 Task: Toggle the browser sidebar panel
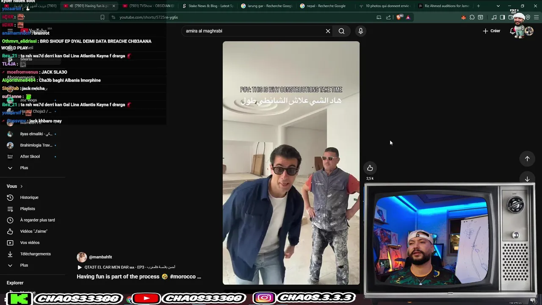tap(502, 17)
